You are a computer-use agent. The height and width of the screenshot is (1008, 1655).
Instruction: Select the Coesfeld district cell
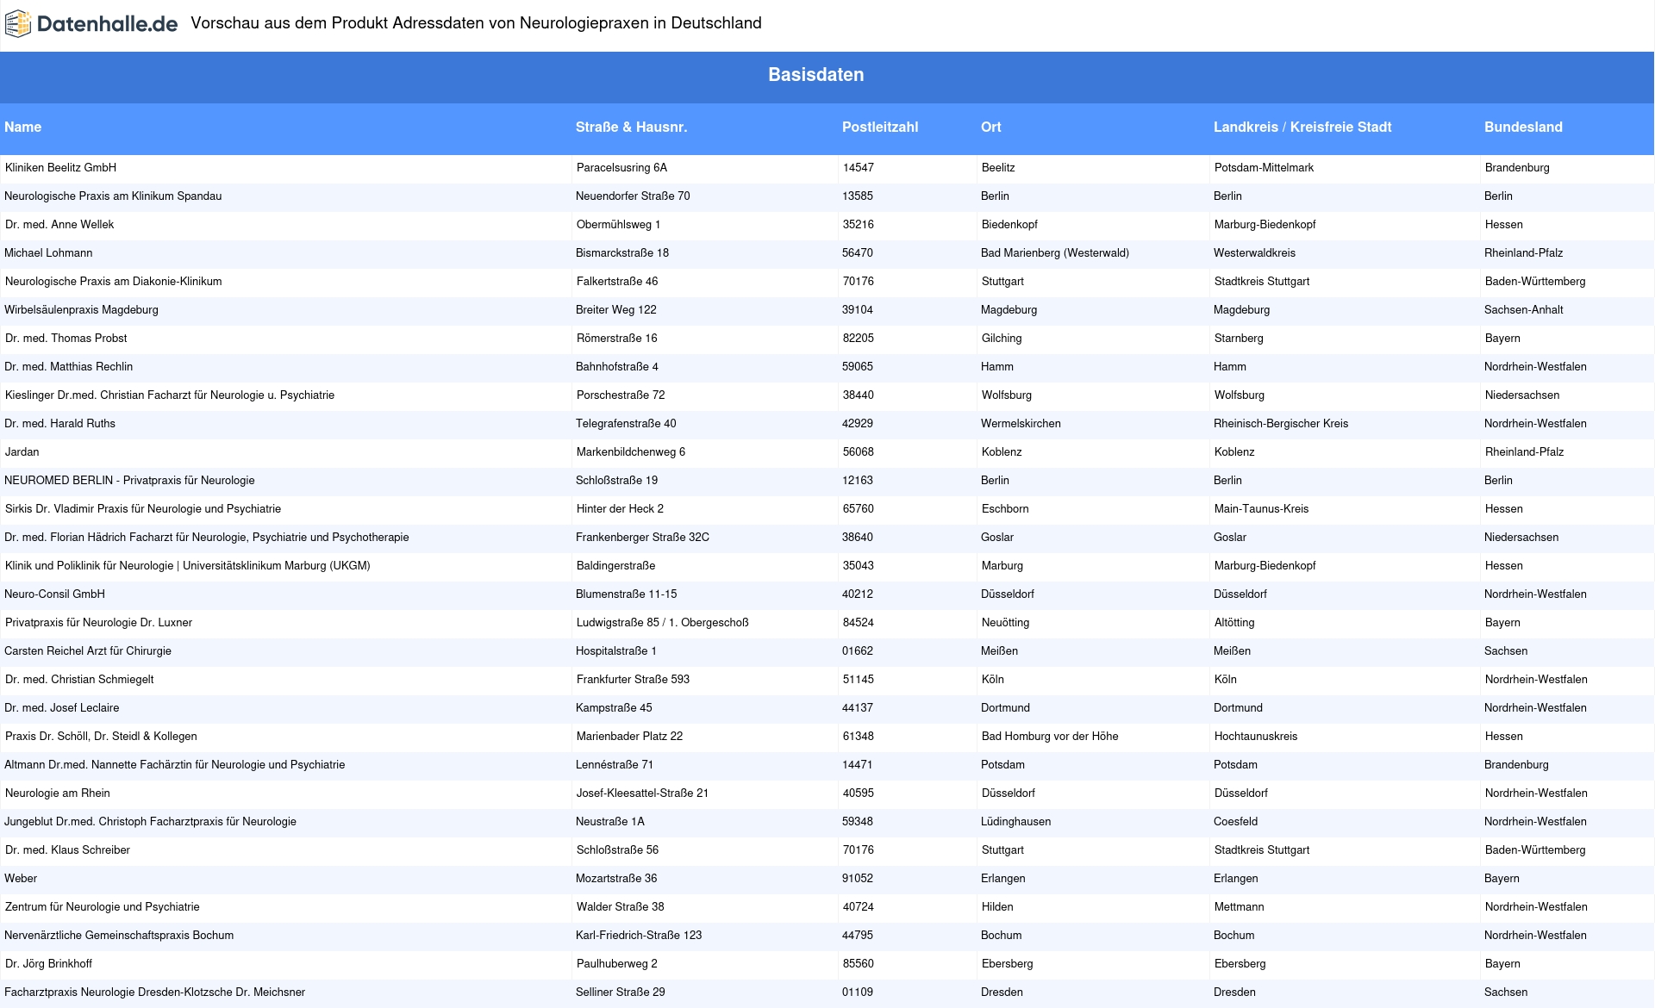coord(1235,822)
